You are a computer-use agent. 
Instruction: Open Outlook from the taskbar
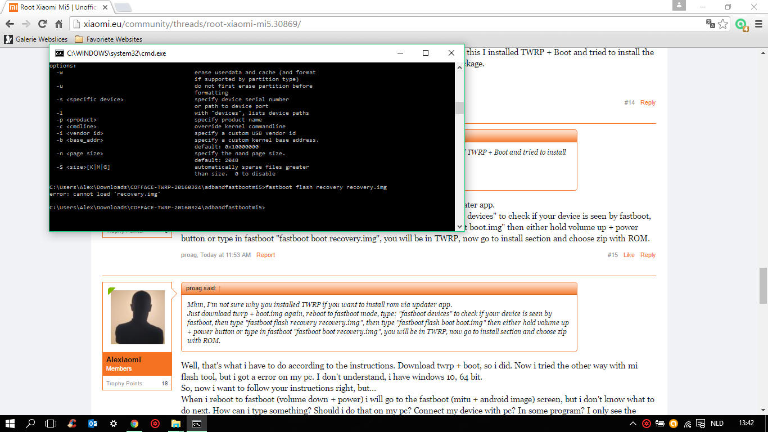(x=93, y=424)
